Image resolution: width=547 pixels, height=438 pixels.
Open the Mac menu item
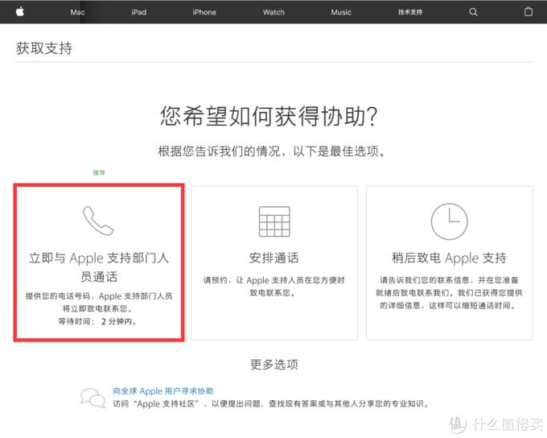tap(77, 12)
